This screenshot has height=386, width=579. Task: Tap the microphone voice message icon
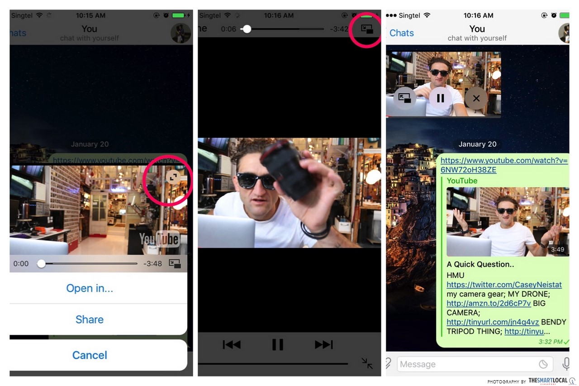point(565,364)
